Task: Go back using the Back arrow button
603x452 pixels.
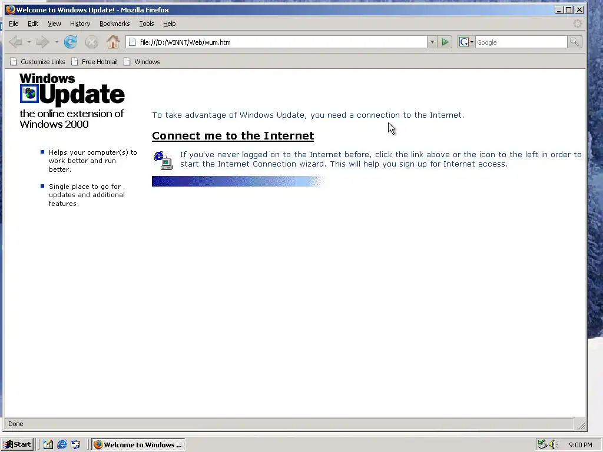Action: click(15, 42)
